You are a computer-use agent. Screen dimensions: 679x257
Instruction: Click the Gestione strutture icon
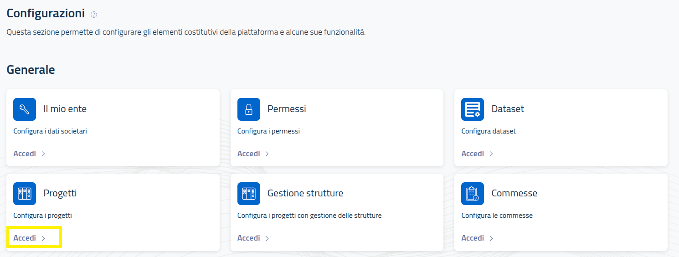[x=249, y=194]
